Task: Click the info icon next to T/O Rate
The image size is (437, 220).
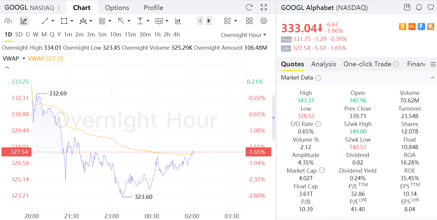Action: point(318,124)
